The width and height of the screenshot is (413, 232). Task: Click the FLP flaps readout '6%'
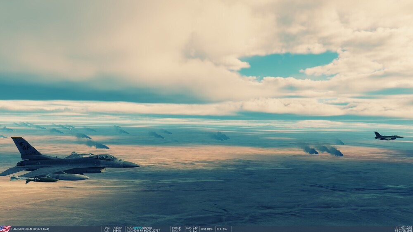(224, 229)
